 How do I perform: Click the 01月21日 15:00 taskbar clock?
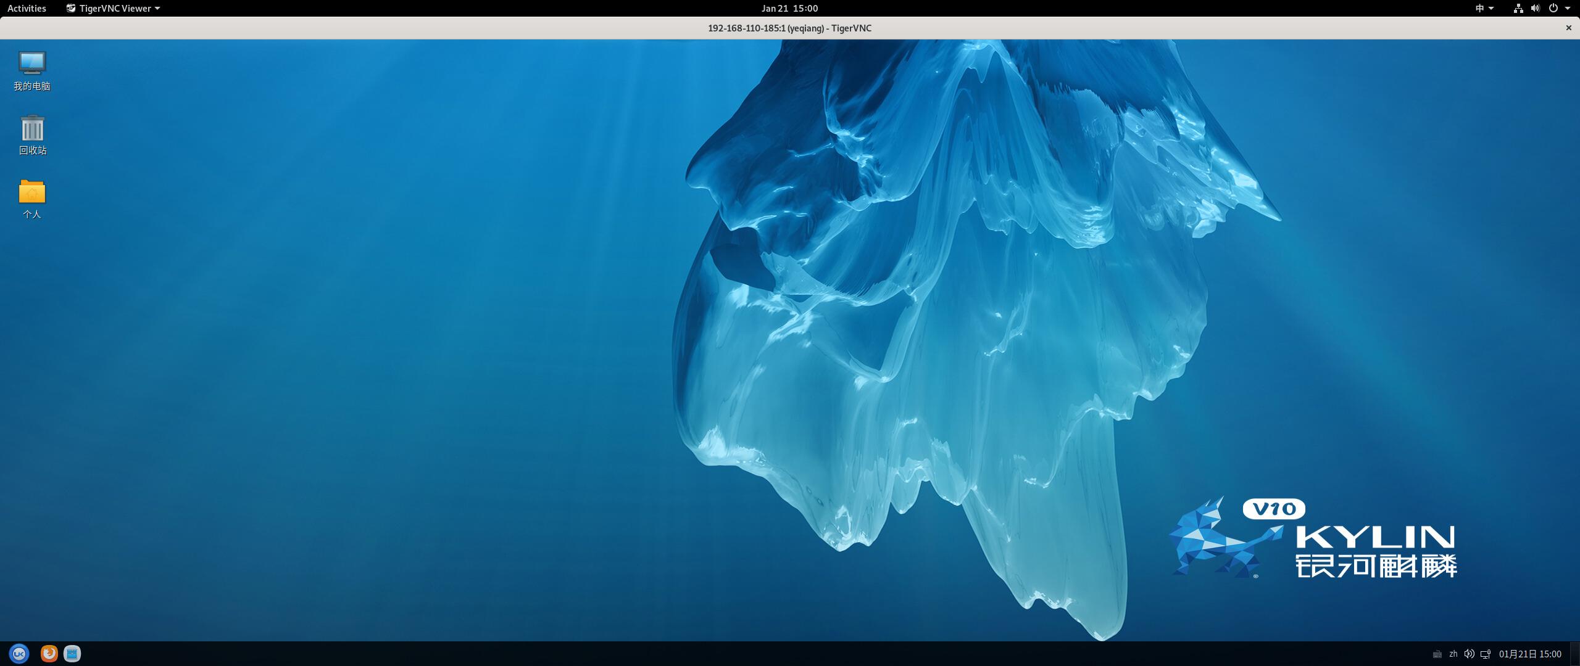click(1530, 654)
